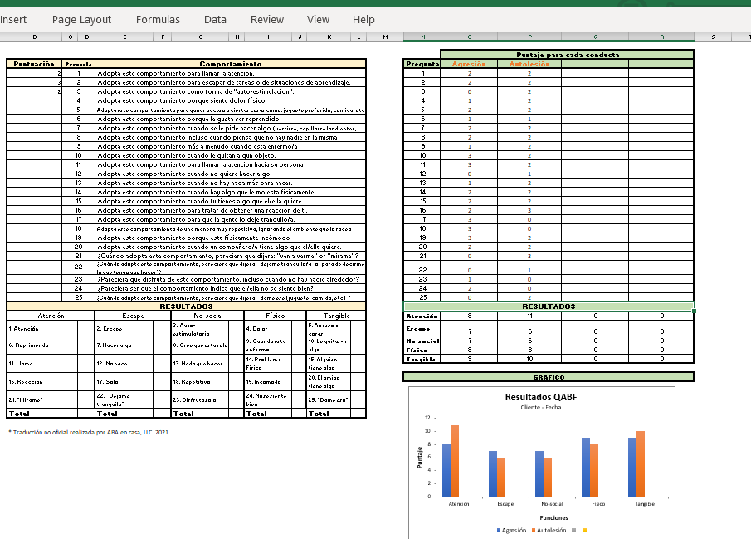This screenshot has width=751, height=539.
Task: Open the Page Layout tab
Action: pyautogui.click(x=81, y=19)
